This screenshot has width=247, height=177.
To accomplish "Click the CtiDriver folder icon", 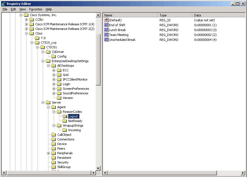I will 48,52.
